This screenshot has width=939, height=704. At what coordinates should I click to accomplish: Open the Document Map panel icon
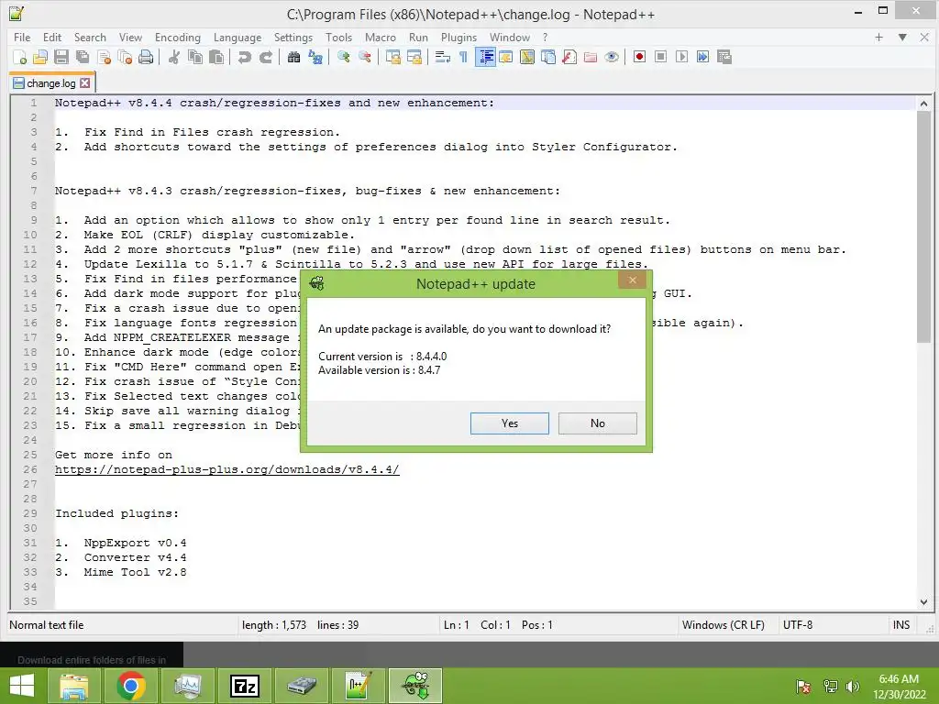point(527,57)
